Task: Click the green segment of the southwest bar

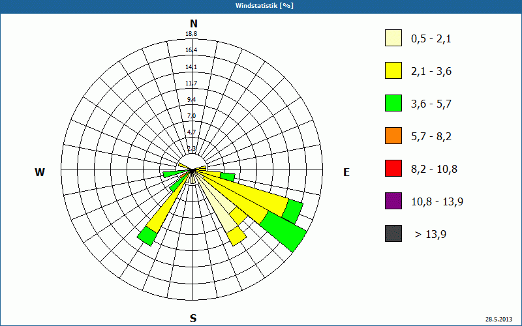Action: click(x=146, y=236)
